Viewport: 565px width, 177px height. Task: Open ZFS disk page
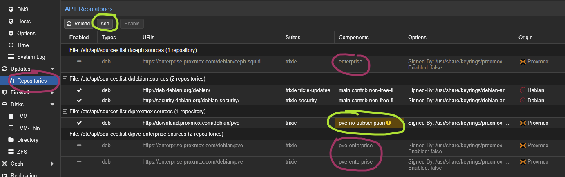tap(22, 152)
